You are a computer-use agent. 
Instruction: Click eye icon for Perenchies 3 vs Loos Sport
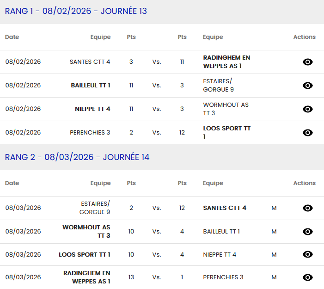click(x=307, y=133)
